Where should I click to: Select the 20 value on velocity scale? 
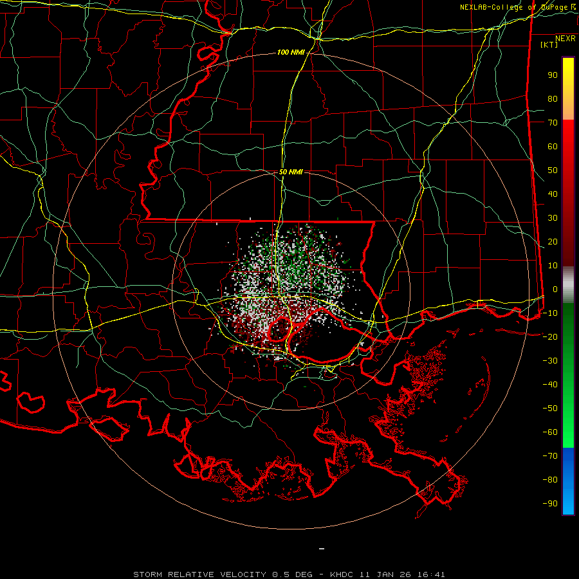pyautogui.click(x=553, y=241)
